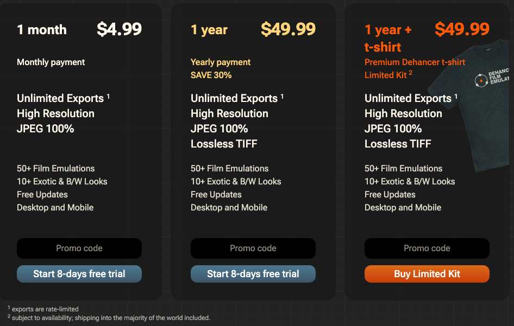Select the yellow "1 year" plan heading
Image resolution: width=514 pixels, height=326 pixels.
click(209, 30)
